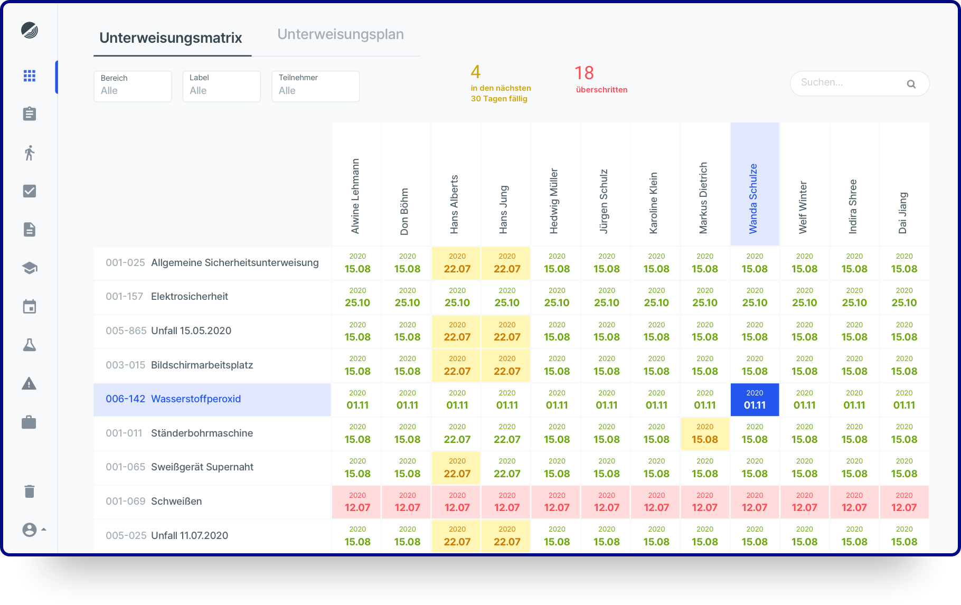Click the graduation cap sidebar icon
Image resolution: width=961 pixels, height=605 pixels.
30,268
